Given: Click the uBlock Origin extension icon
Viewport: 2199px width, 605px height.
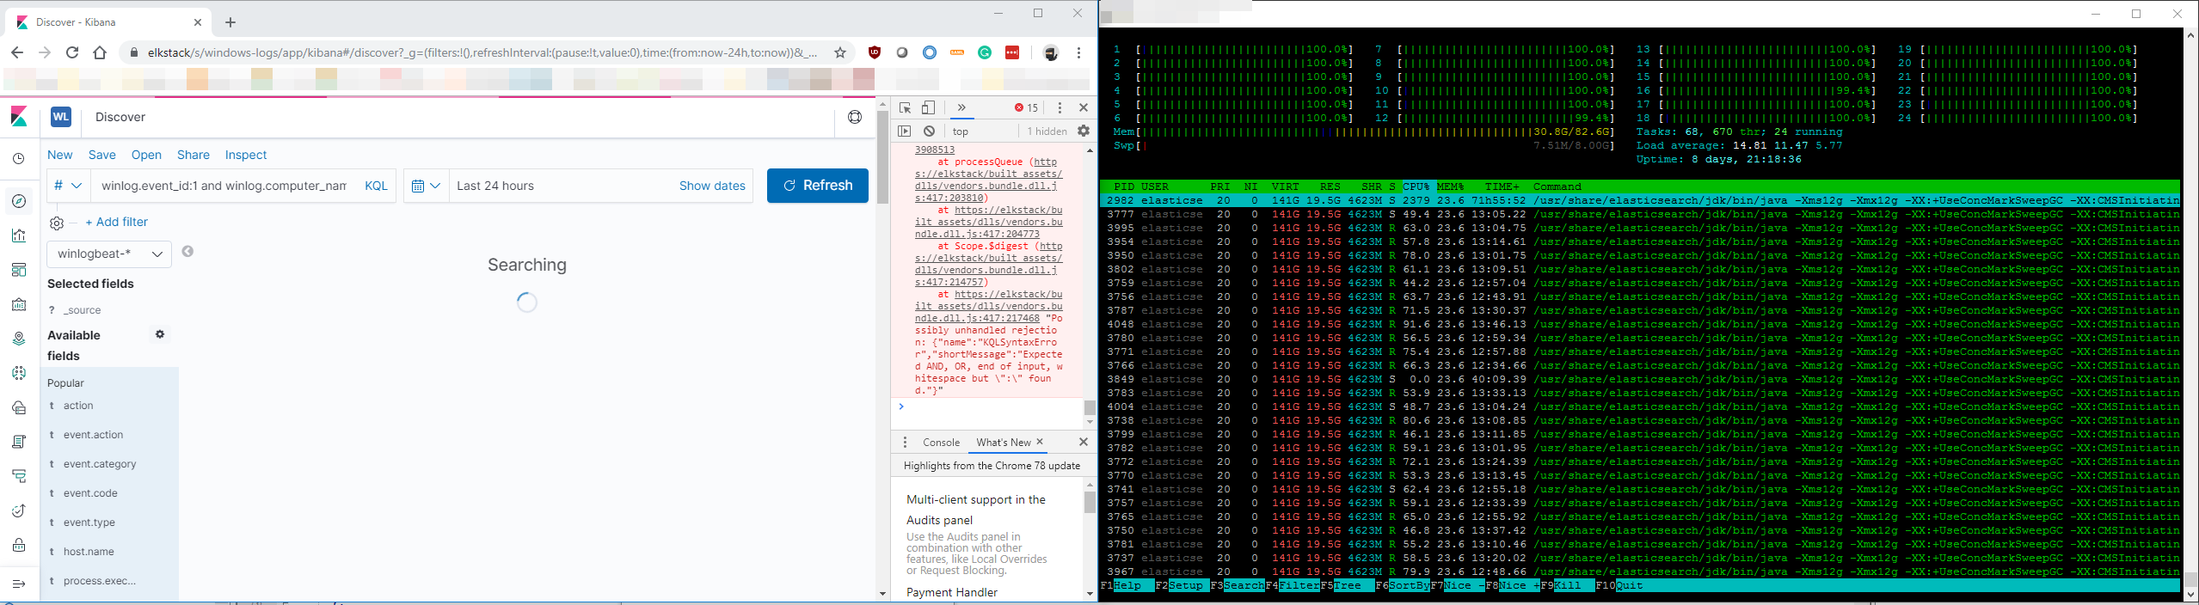Looking at the screenshot, I should click(x=875, y=52).
